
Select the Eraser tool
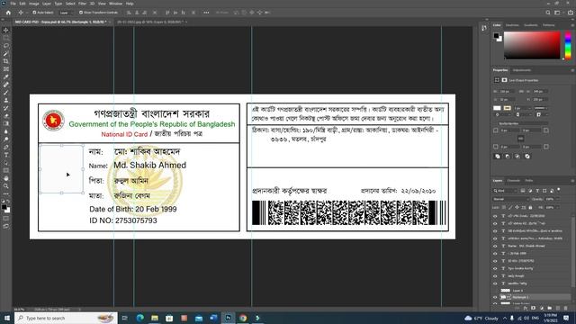[x=6, y=116]
